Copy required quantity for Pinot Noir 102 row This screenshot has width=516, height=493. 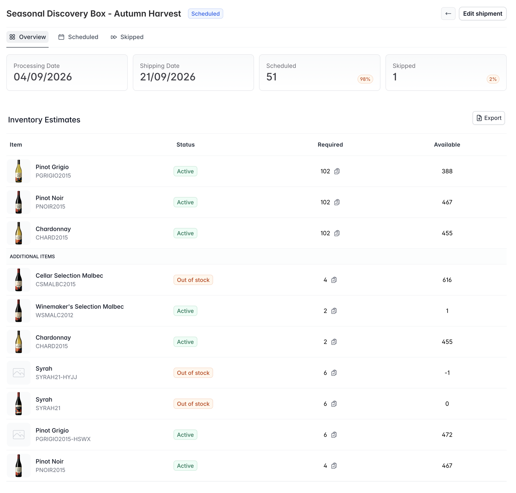click(x=337, y=202)
